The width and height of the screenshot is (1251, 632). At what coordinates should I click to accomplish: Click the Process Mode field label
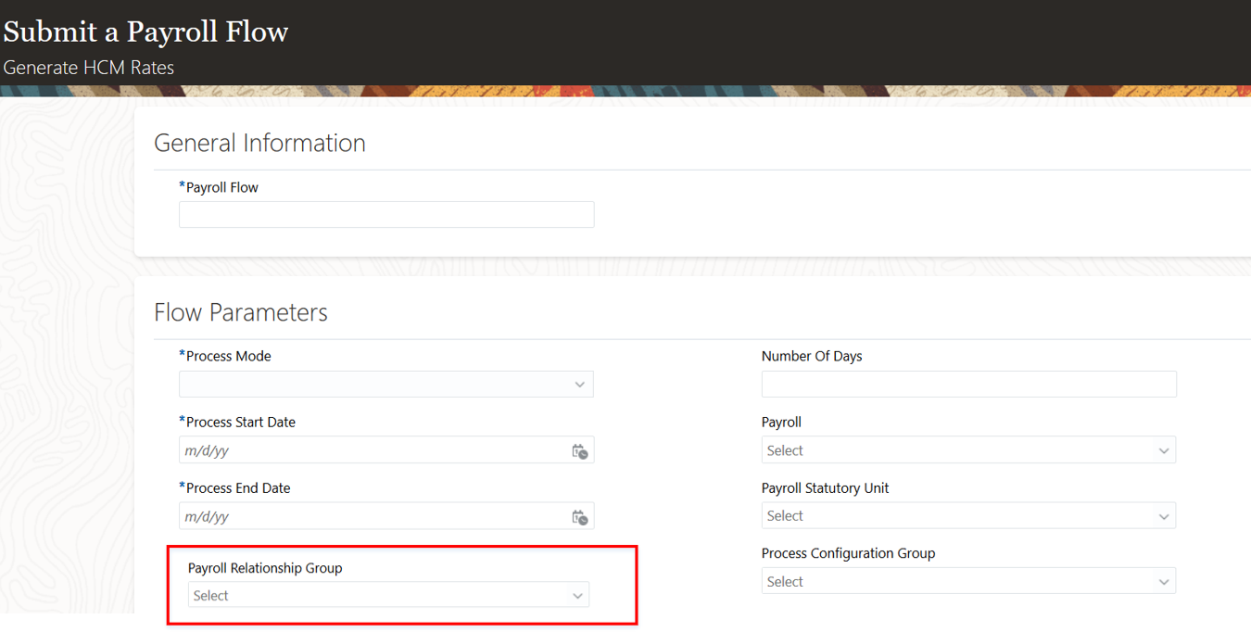pyautogui.click(x=228, y=356)
